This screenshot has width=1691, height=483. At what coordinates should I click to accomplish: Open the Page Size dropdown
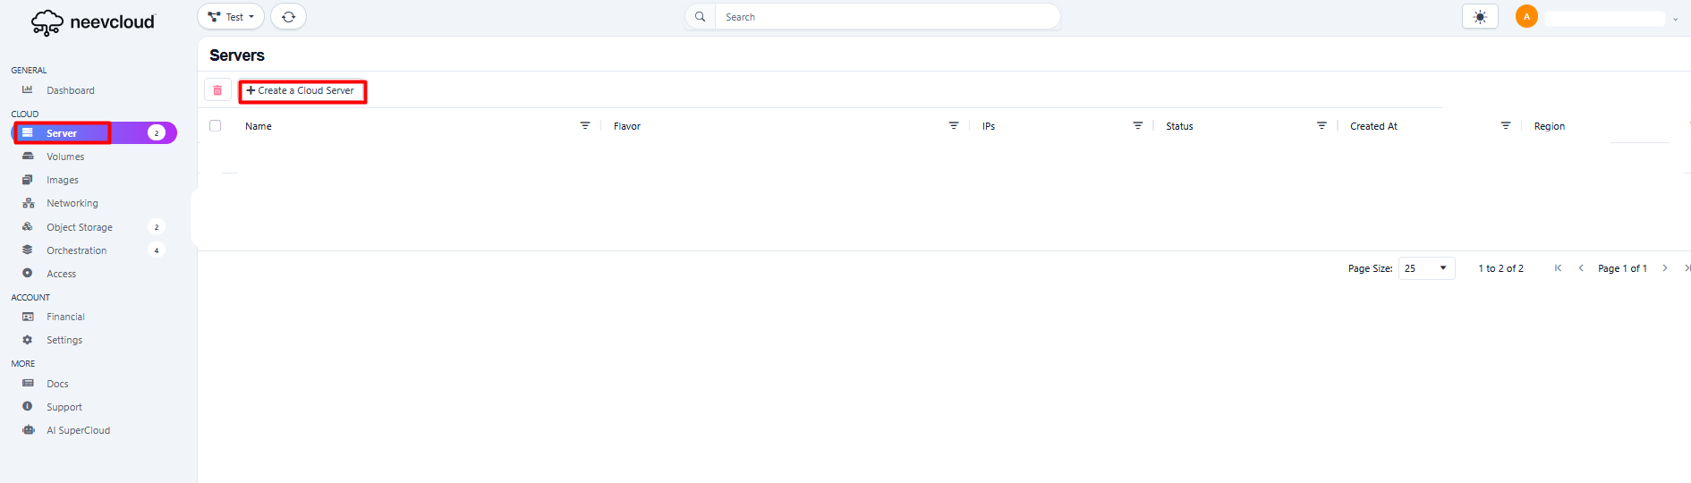1426,268
